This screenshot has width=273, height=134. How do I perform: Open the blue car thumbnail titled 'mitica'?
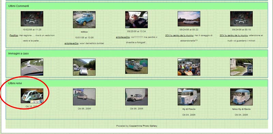[x=84, y=20]
